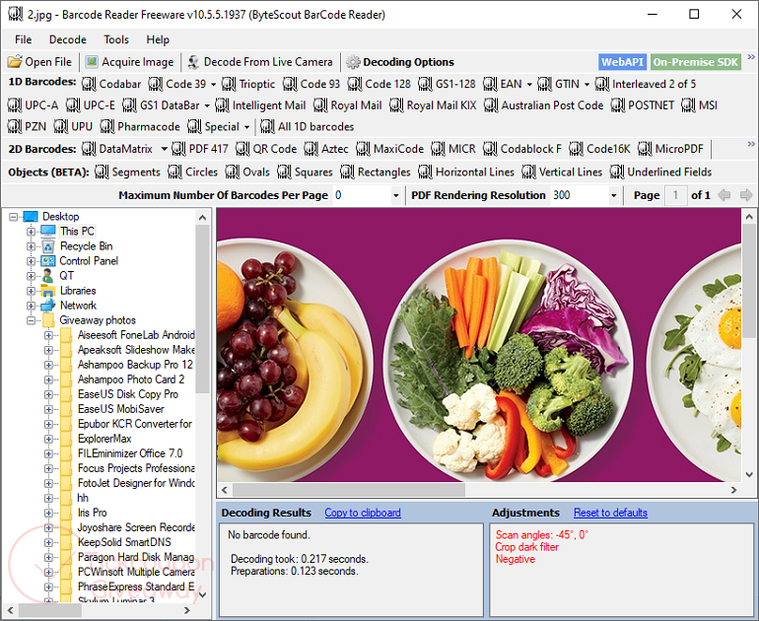Select PZN barcode type

28,126
